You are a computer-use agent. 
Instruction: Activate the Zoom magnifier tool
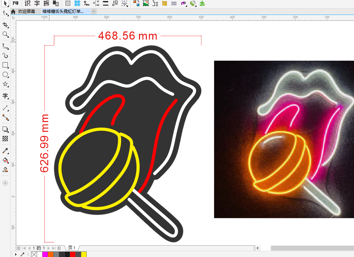[x=5, y=34]
